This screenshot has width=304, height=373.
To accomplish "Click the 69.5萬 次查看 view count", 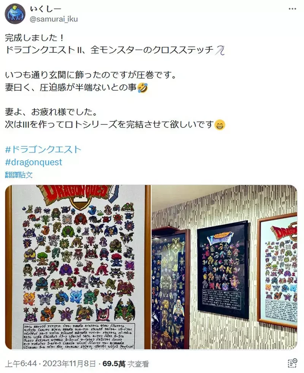I will click(126, 363).
